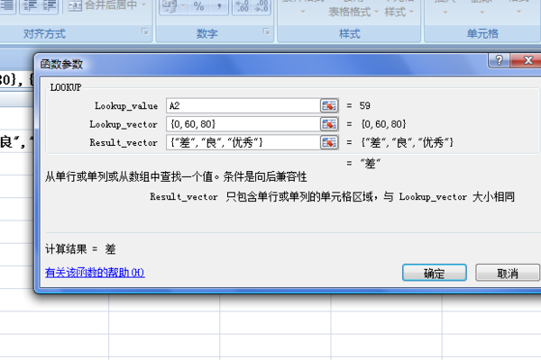Open the 有关该函数的帮助 link
This screenshot has width=541, height=360.
[x=95, y=273]
